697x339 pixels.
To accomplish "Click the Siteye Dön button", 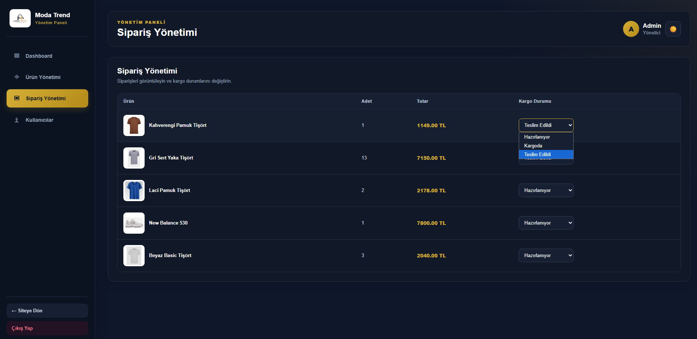I will (x=47, y=310).
